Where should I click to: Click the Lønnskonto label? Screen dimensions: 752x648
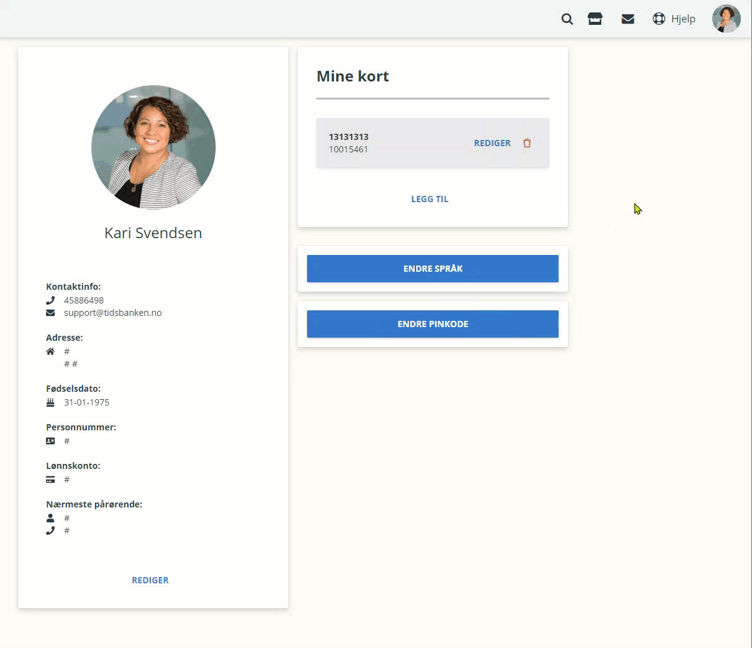73,466
